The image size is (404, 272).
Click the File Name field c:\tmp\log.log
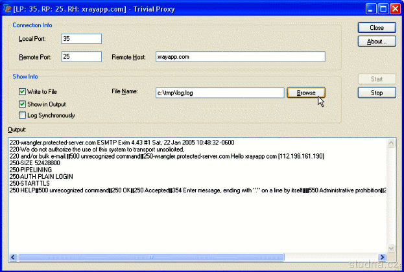pos(220,93)
